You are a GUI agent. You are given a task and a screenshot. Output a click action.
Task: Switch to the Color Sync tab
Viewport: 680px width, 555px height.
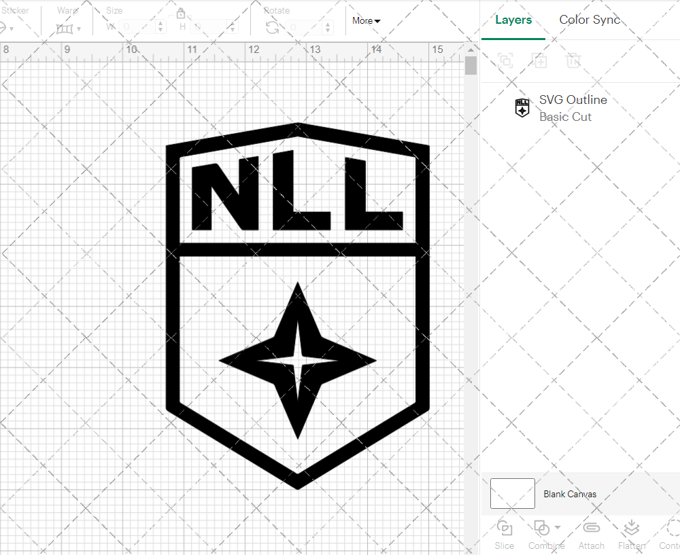[590, 20]
